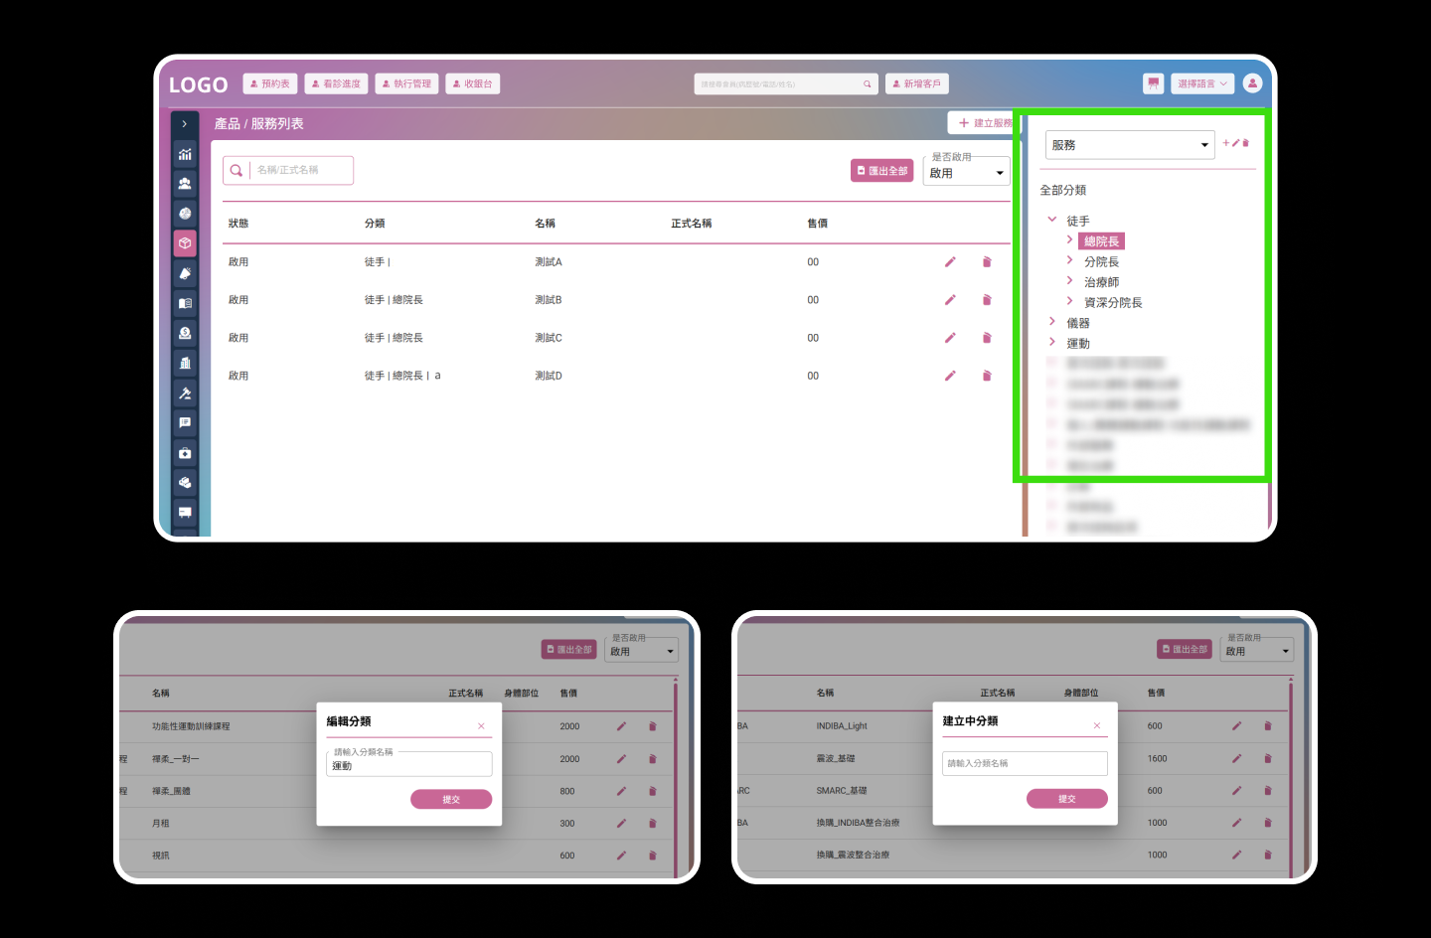This screenshot has width=1431, height=938.
Task: Close the 建立中分類 dialog
Action: coord(1097,725)
